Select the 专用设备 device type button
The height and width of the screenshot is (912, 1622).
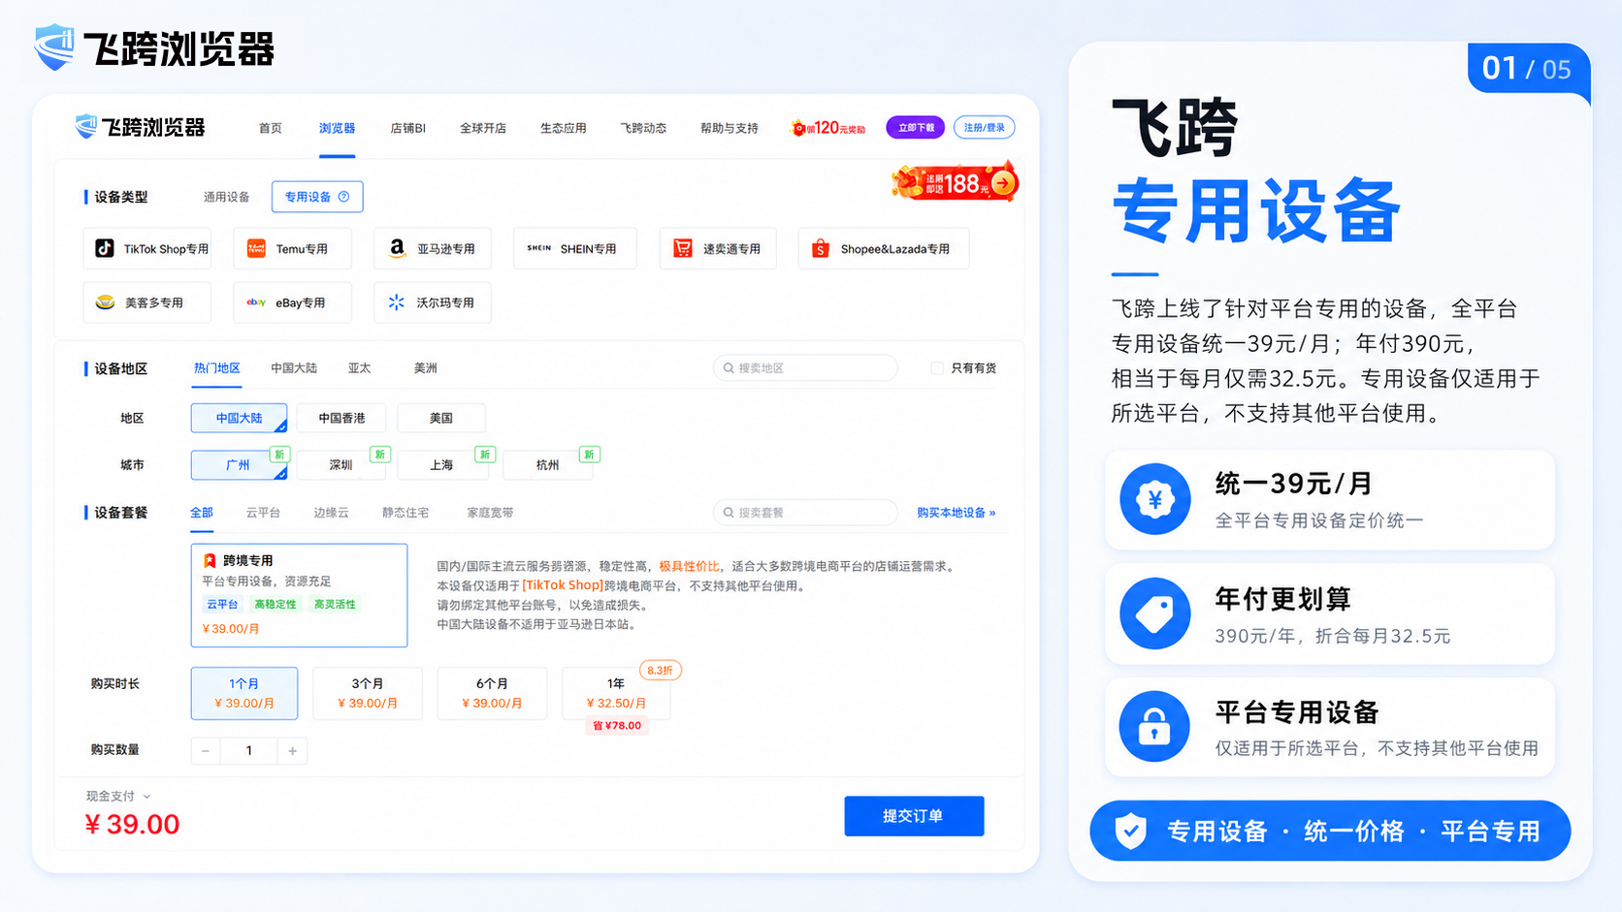pyautogui.click(x=317, y=197)
